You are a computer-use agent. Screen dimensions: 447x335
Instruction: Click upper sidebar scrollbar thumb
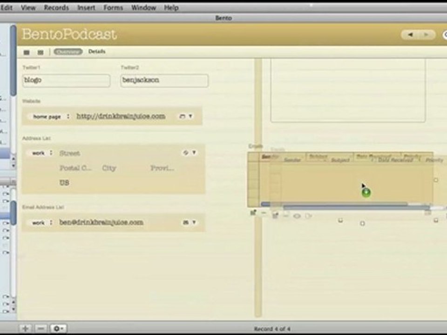[13, 60]
